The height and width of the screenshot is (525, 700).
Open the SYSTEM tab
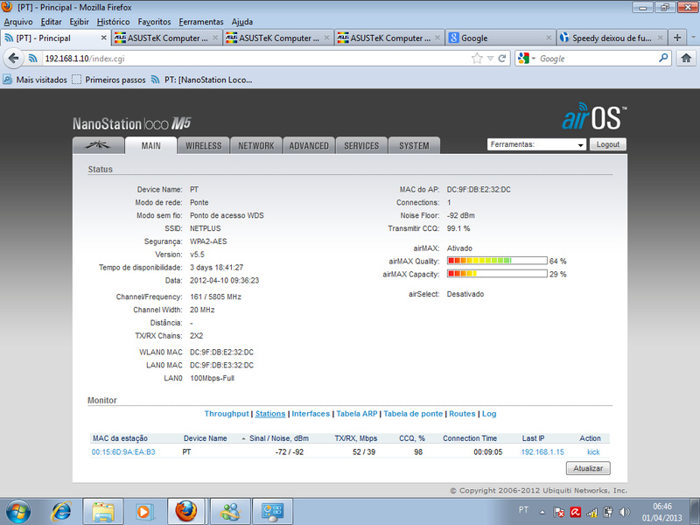pos(414,145)
